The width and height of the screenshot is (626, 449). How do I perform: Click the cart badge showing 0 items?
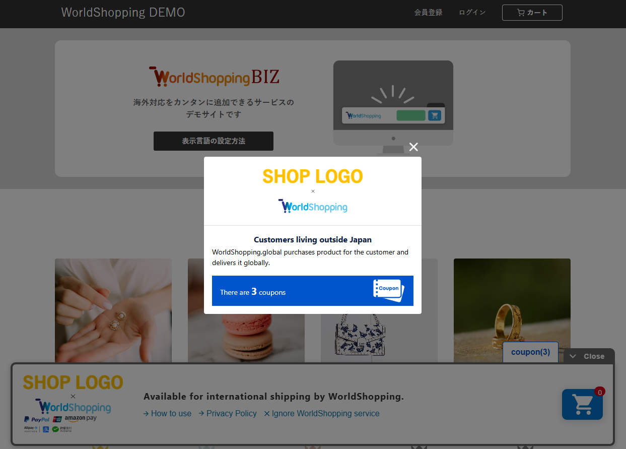[x=599, y=392]
